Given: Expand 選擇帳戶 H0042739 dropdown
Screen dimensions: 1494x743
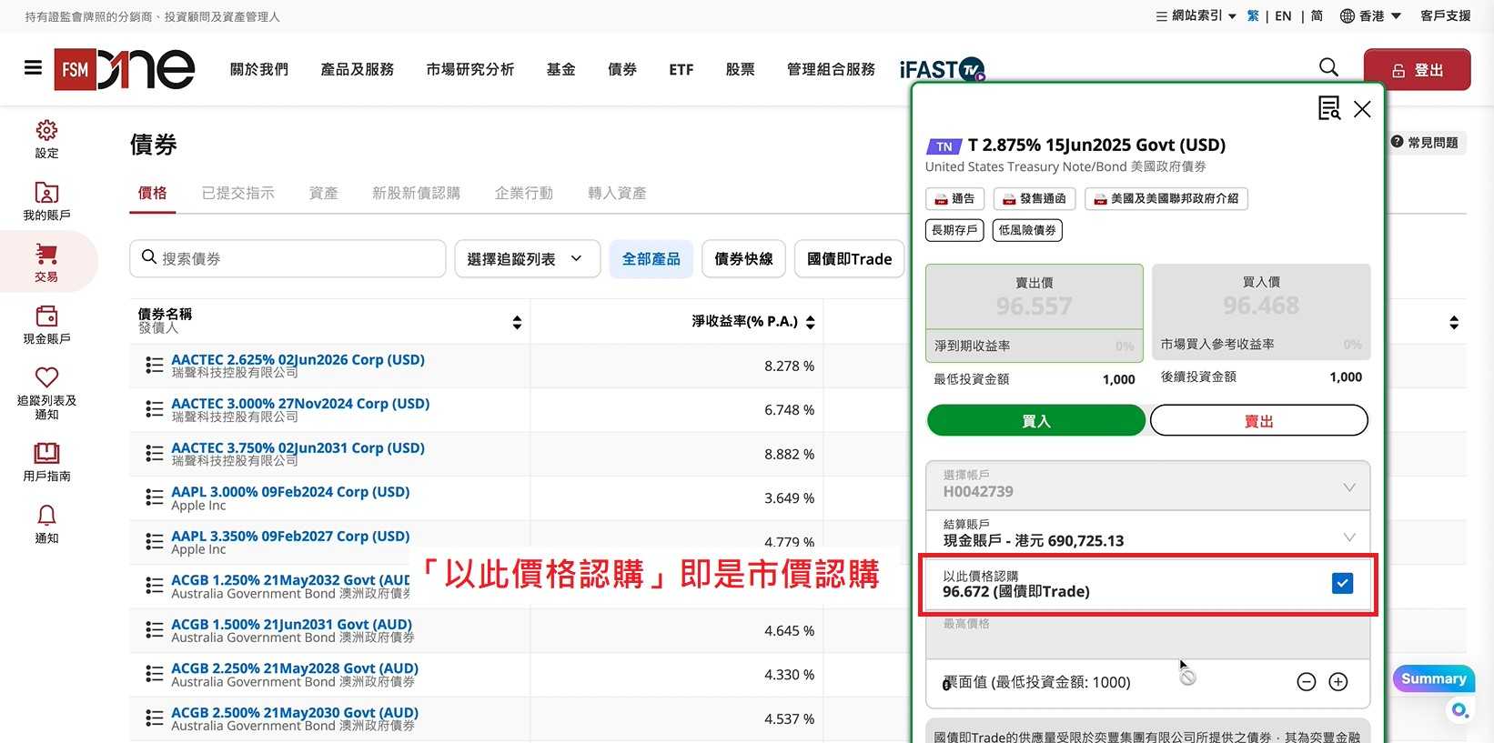Looking at the screenshot, I should pos(1148,485).
